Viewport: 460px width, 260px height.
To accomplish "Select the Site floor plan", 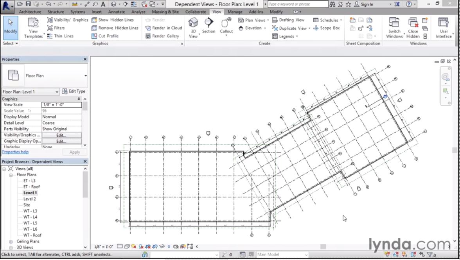I will pyautogui.click(x=27, y=205).
